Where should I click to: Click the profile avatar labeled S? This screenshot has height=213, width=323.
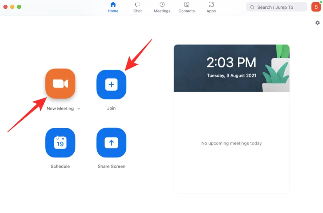pyautogui.click(x=316, y=7)
